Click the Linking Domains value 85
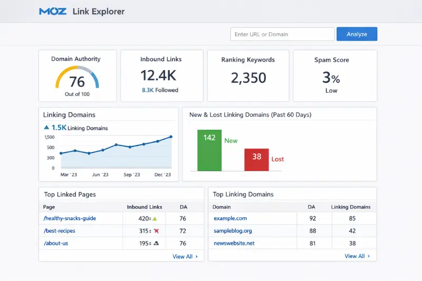The image size is (422, 281). (352, 218)
